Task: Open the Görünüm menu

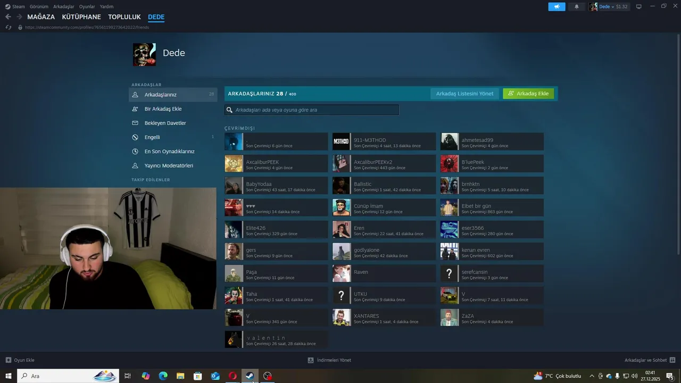Action: 39,6
